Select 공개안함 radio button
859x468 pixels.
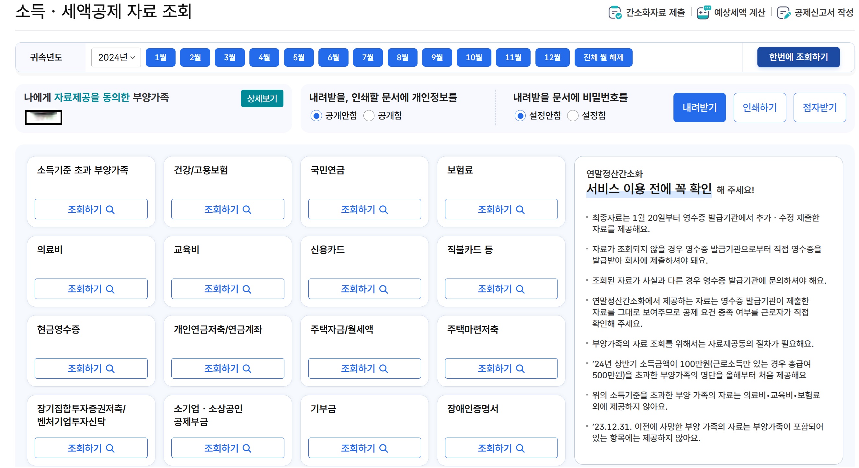point(316,116)
